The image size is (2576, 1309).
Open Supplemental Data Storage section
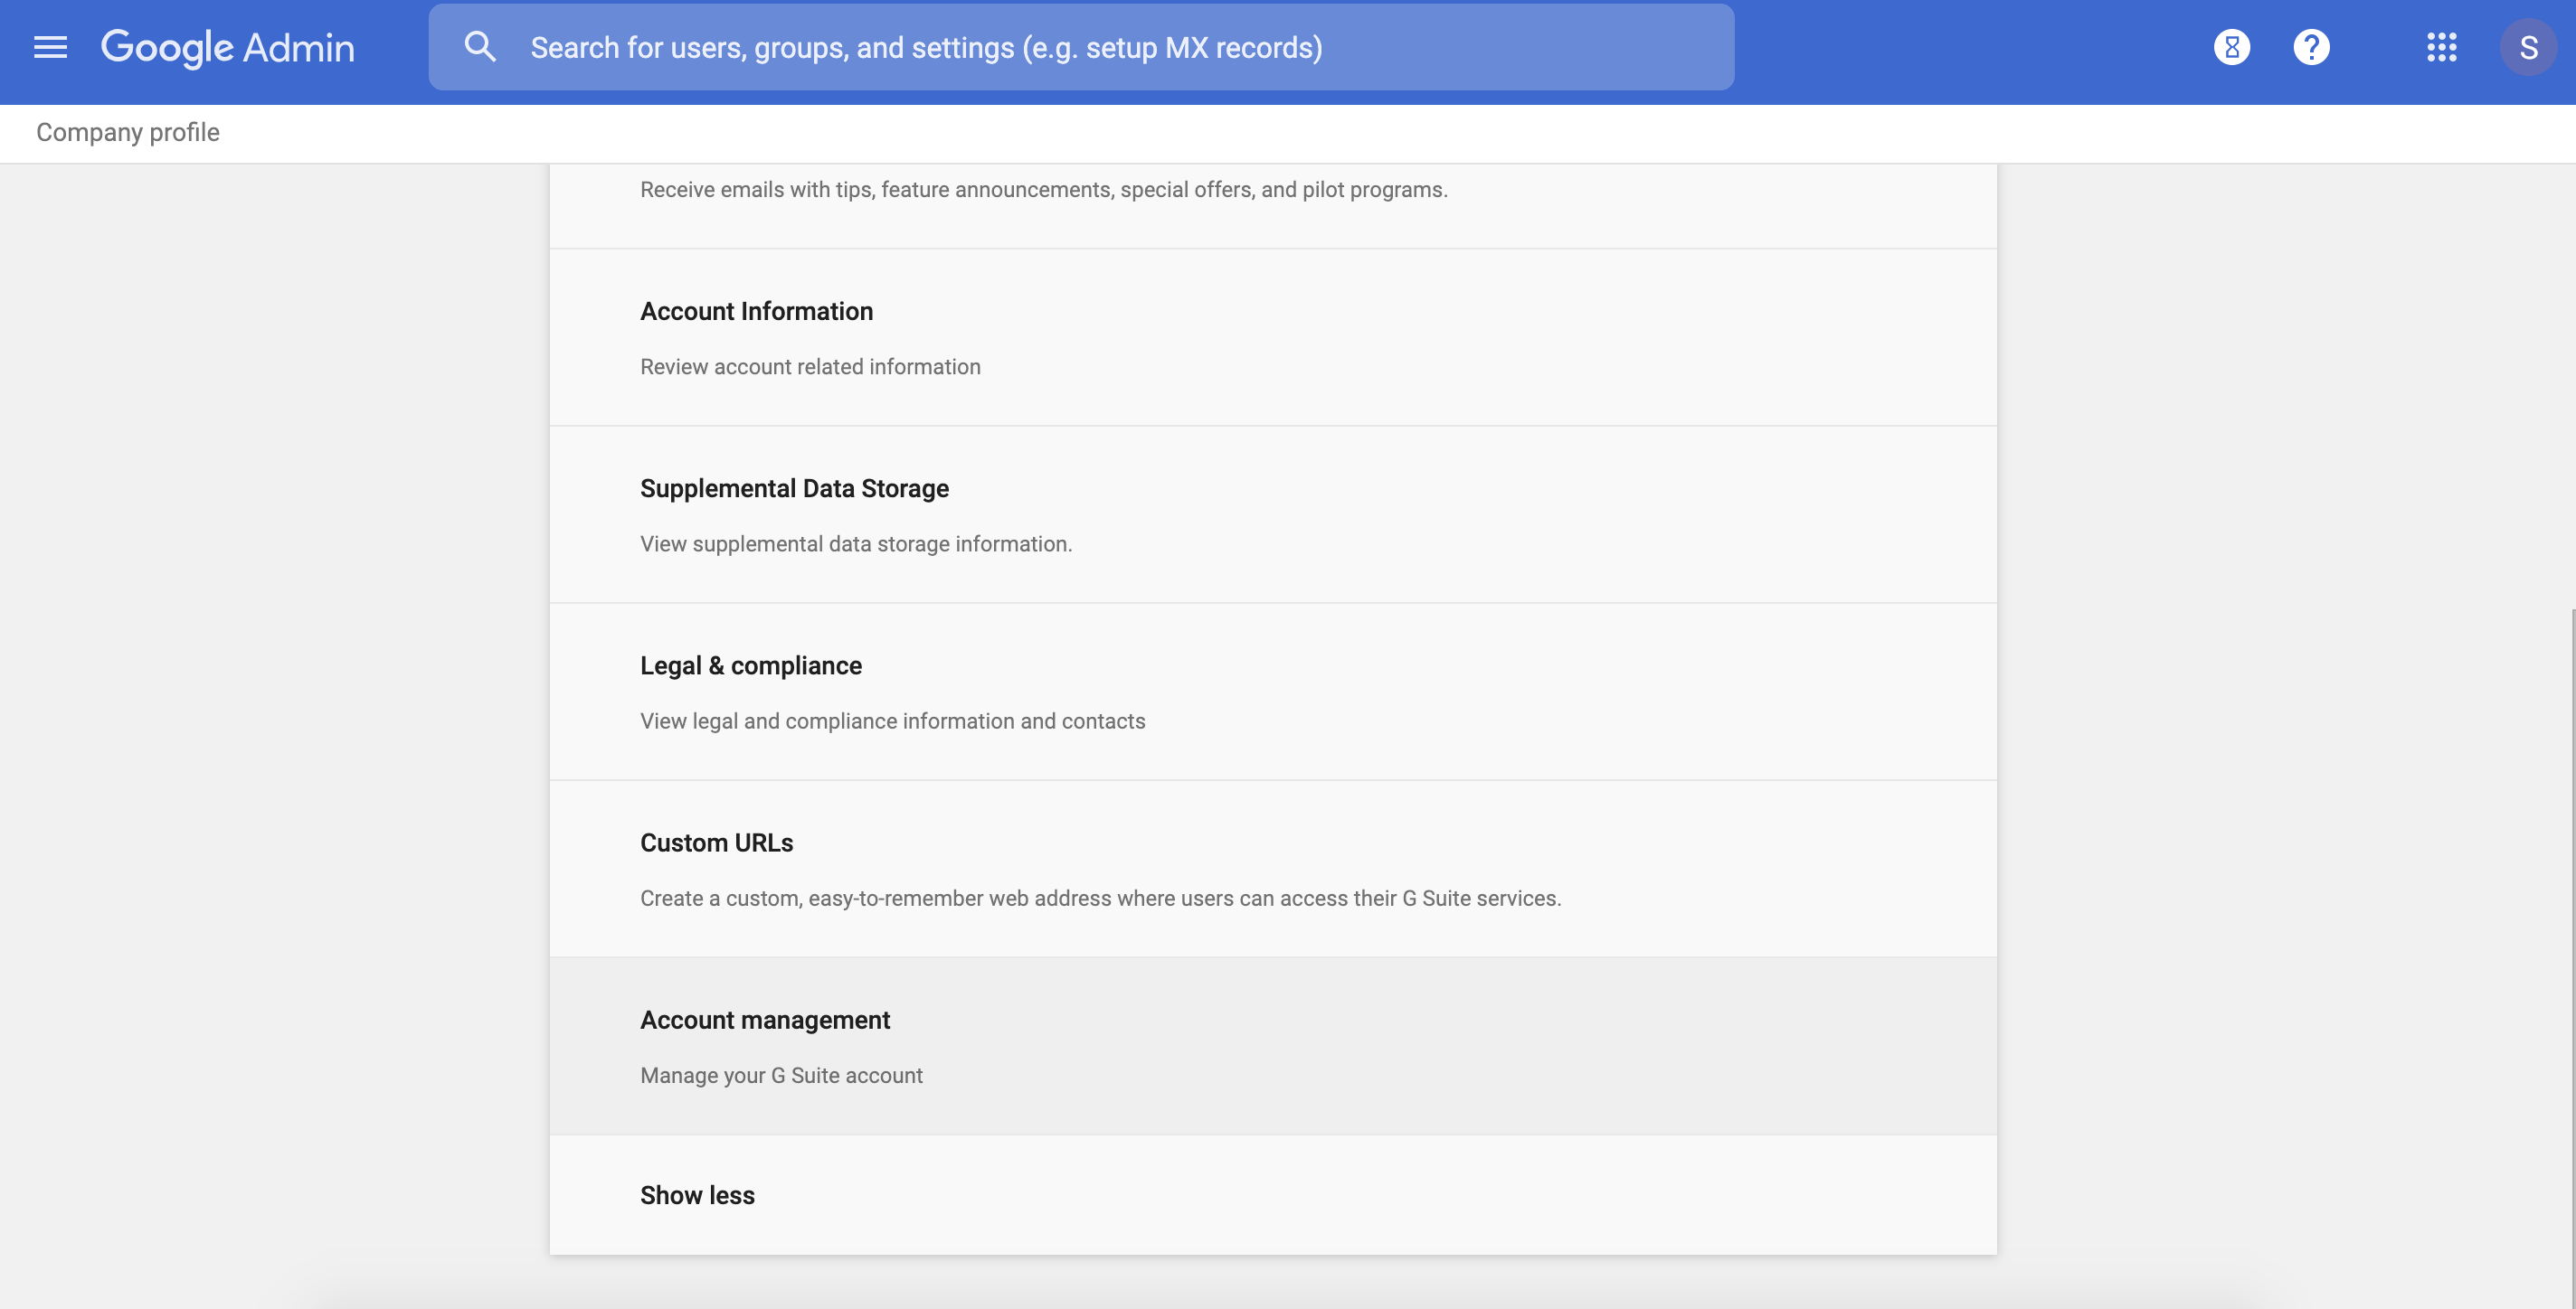tap(1273, 514)
